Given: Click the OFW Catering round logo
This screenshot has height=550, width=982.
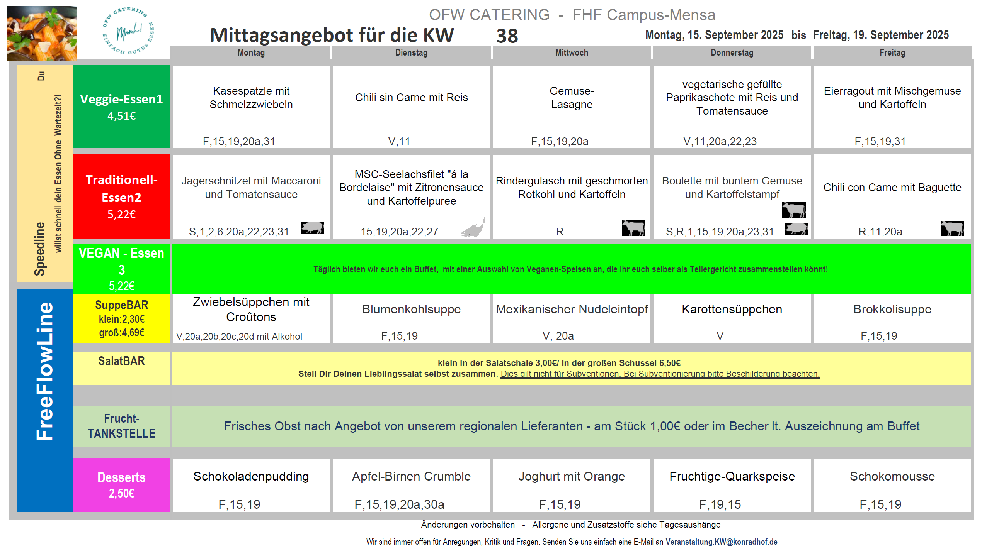Looking at the screenshot, I should (128, 32).
